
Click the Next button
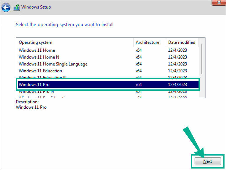point(208,161)
